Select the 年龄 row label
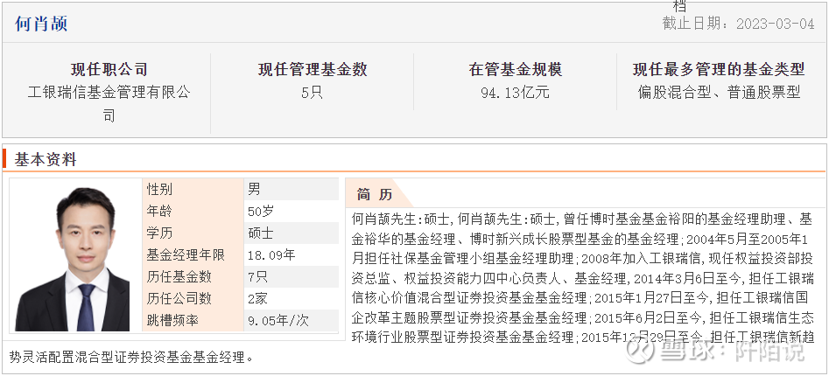This screenshot has height=376, width=829. pyautogui.click(x=159, y=212)
